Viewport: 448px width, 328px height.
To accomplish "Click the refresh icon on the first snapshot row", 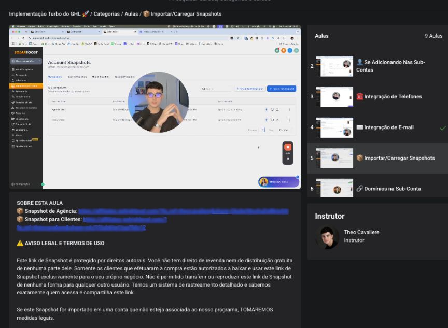I will pos(272,110).
